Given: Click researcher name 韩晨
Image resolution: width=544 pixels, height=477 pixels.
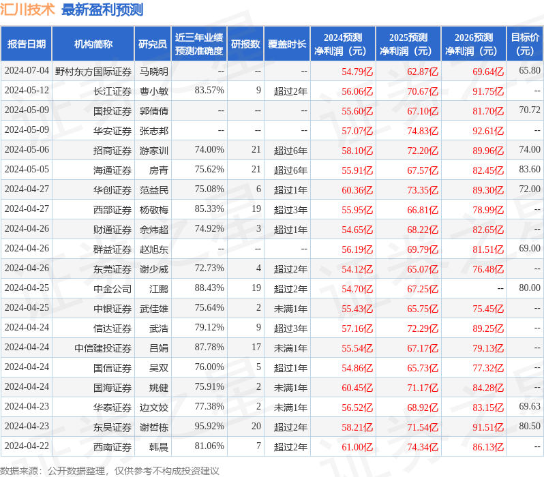Looking at the screenshot, I should click(159, 447).
